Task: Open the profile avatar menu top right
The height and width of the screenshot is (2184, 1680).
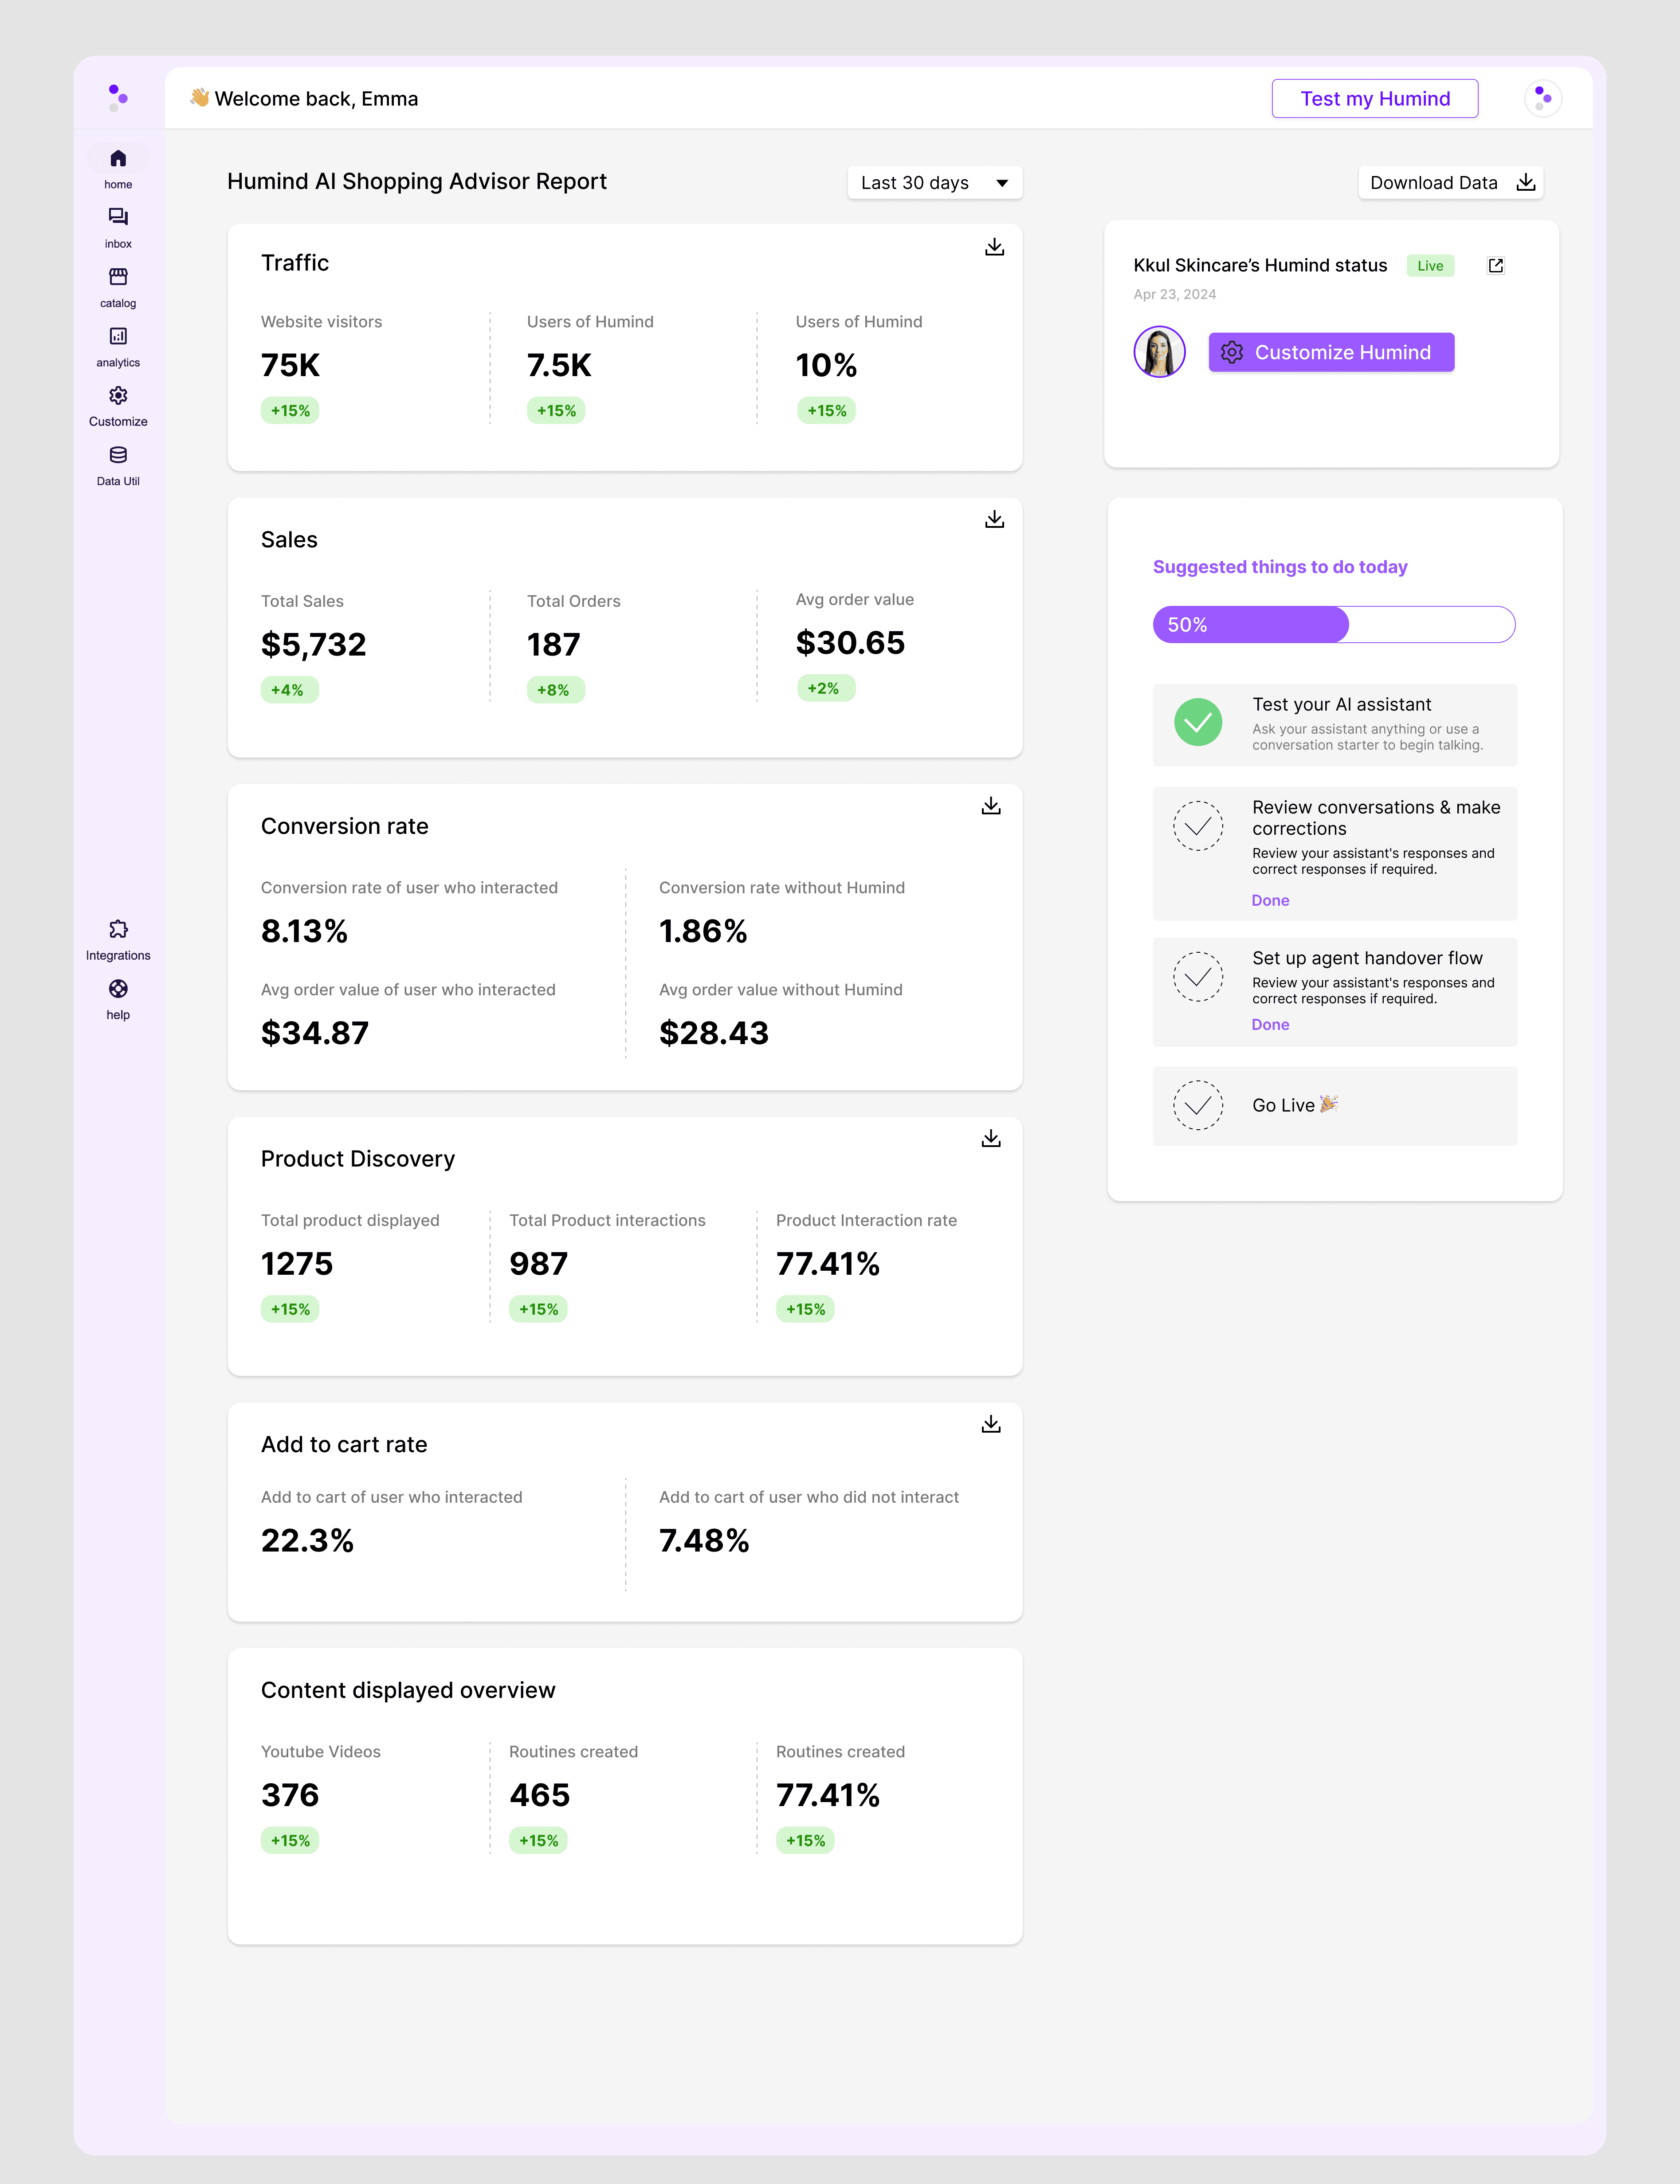Action: pos(1543,99)
